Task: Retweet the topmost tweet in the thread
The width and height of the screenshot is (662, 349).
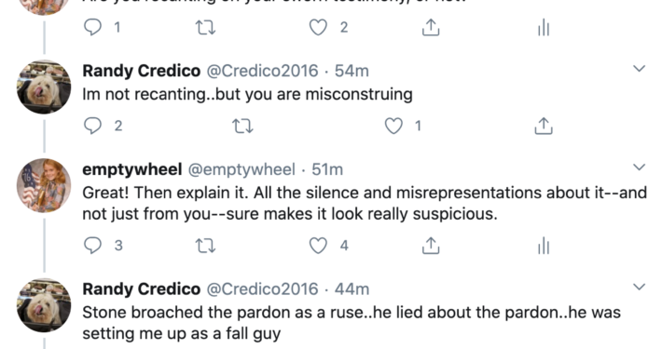Action: tap(206, 28)
